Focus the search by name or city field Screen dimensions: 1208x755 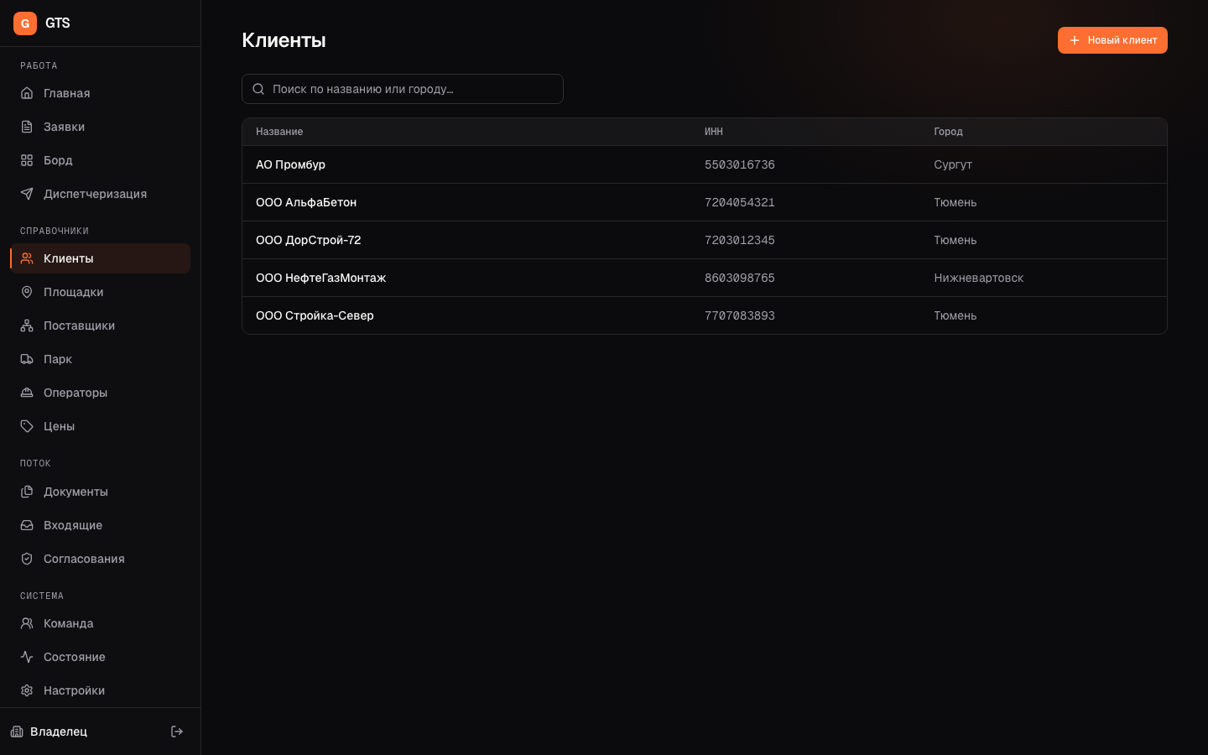[x=403, y=89]
